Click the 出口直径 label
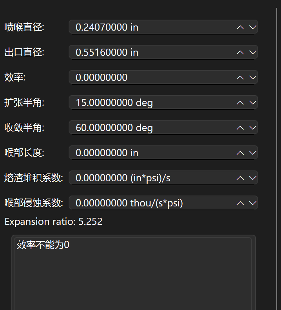 pos(24,52)
